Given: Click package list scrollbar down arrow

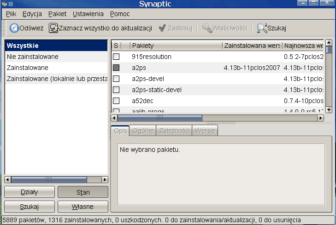Looking at the screenshot, I should click(x=329, y=110).
